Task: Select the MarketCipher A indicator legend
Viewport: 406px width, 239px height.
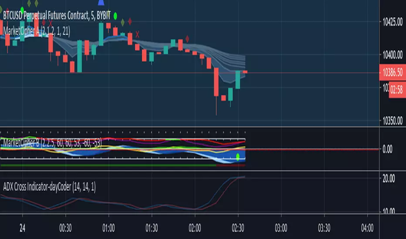Action: [x=37, y=31]
